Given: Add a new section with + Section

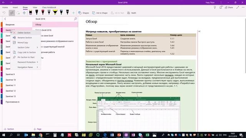Looking at the screenshot, I should click(9, 129).
